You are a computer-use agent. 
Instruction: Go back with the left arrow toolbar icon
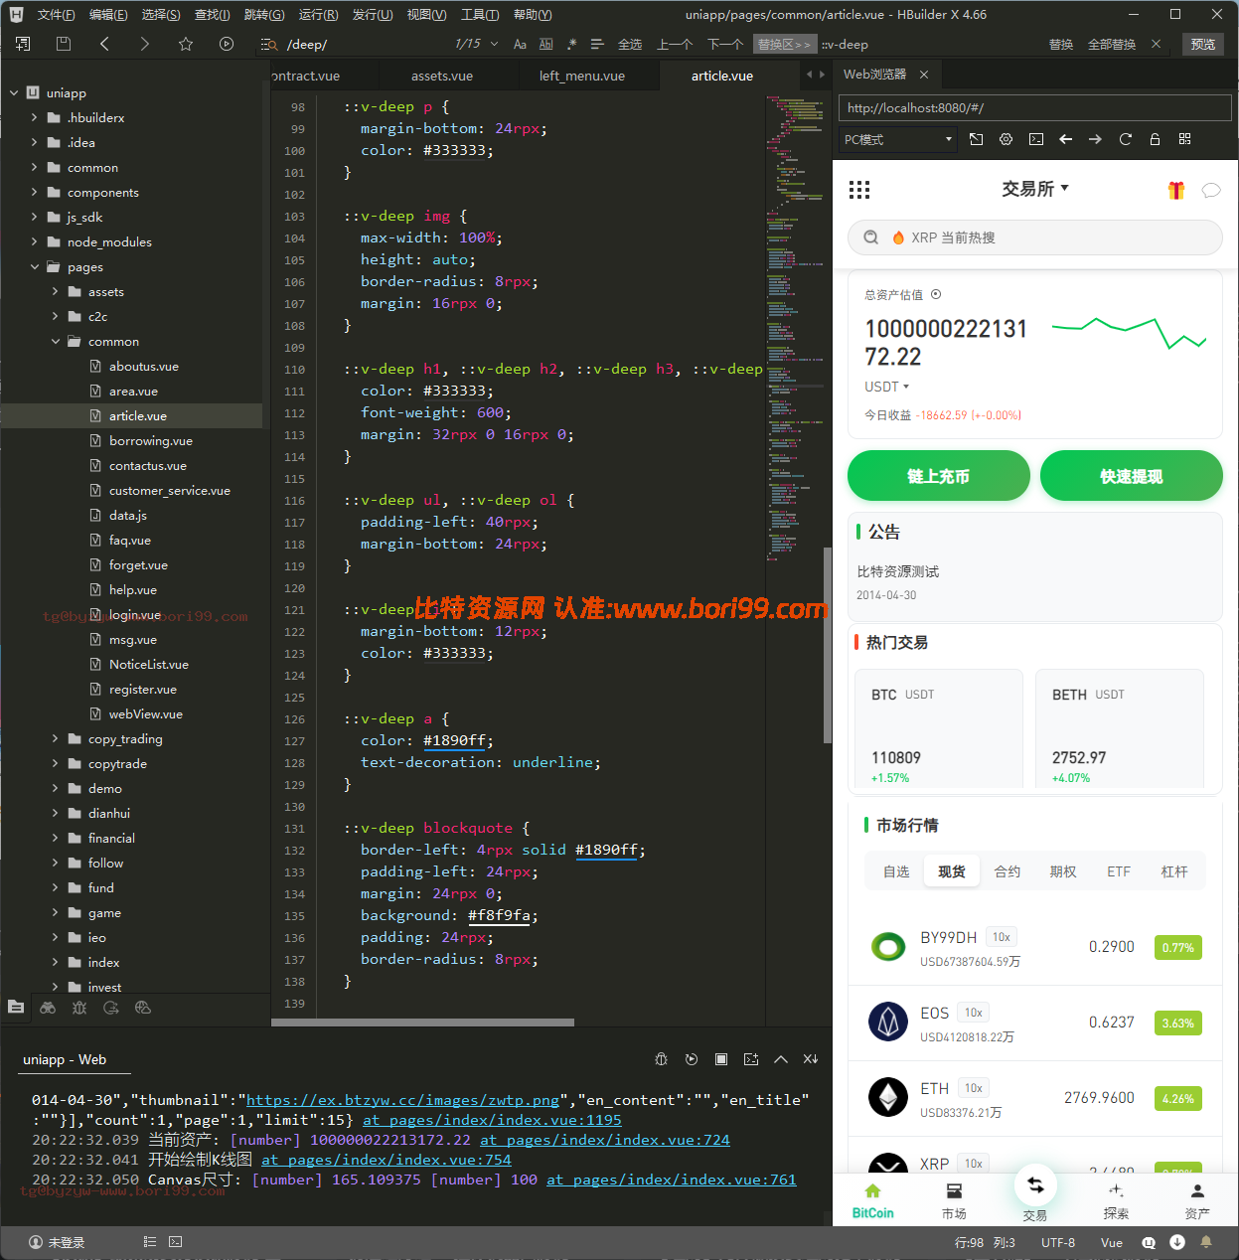click(x=104, y=44)
